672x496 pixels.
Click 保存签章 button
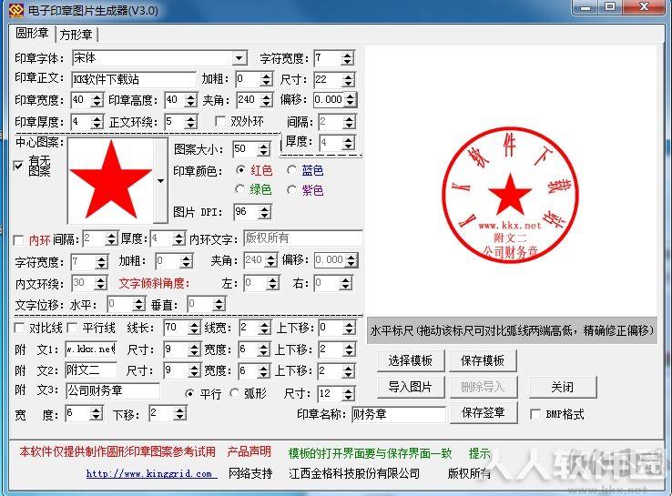[x=484, y=412]
